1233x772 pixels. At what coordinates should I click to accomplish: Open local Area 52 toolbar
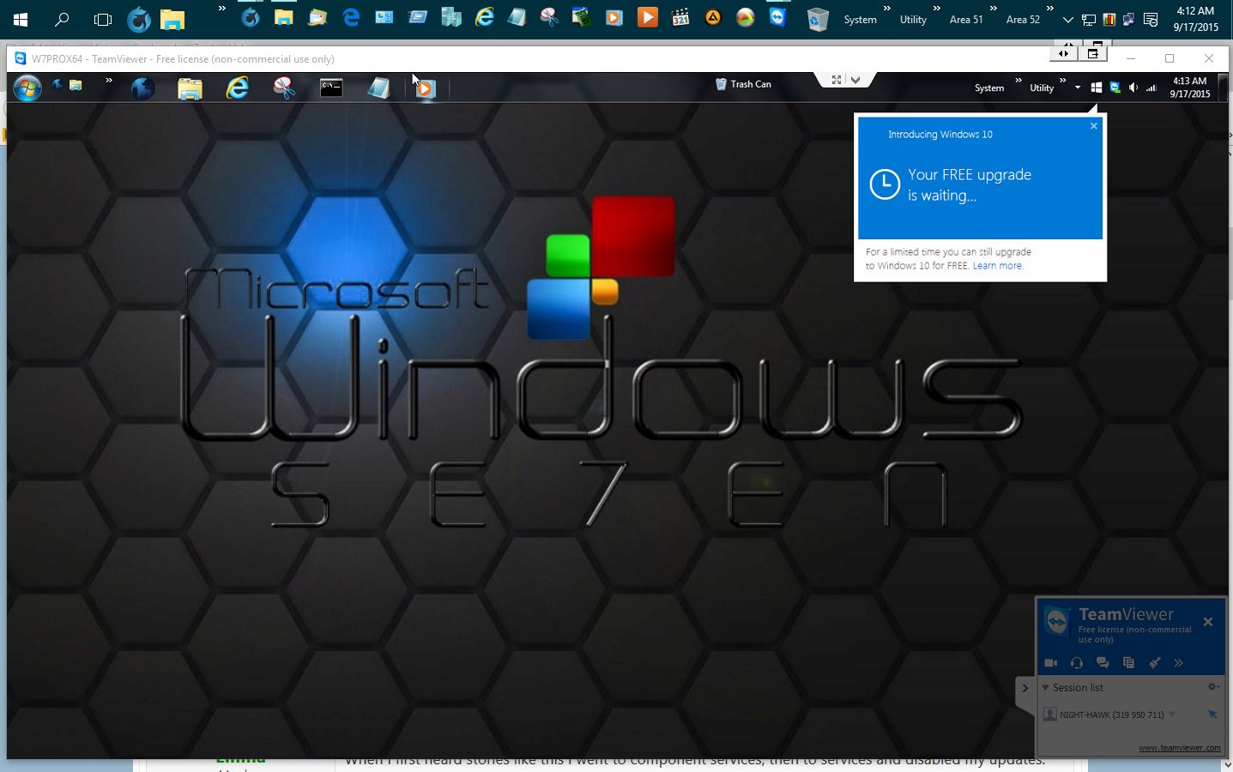point(1023,19)
